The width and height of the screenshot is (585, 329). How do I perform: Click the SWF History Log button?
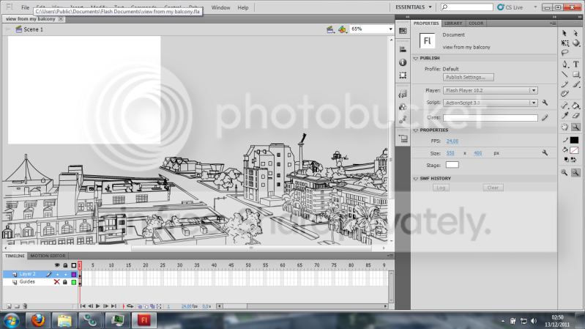[x=441, y=188]
